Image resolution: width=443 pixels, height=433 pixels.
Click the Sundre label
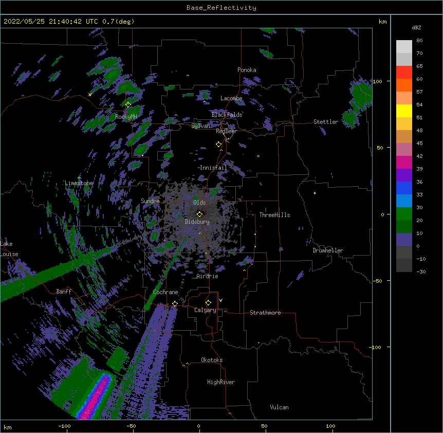[150, 201]
